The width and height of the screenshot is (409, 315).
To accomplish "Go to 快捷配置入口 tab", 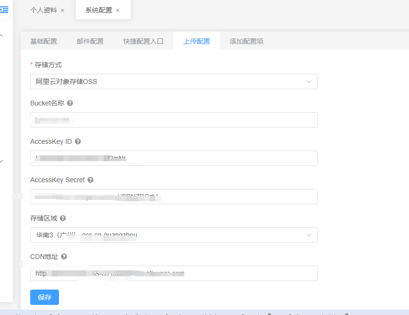I will [x=143, y=41].
